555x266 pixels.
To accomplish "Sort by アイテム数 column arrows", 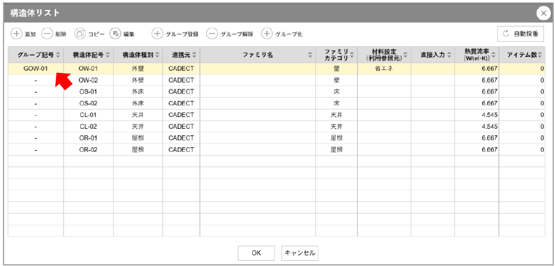I will point(540,55).
